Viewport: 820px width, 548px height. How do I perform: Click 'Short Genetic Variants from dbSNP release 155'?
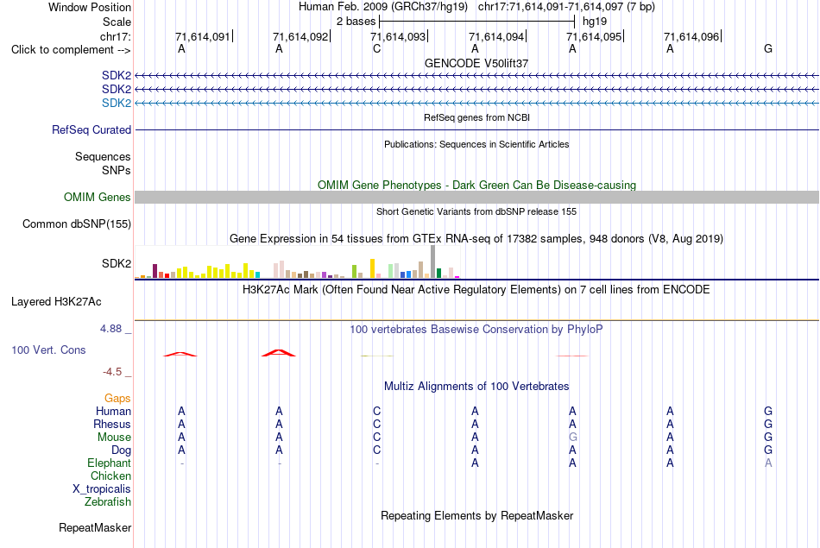[x=476, y=211]
